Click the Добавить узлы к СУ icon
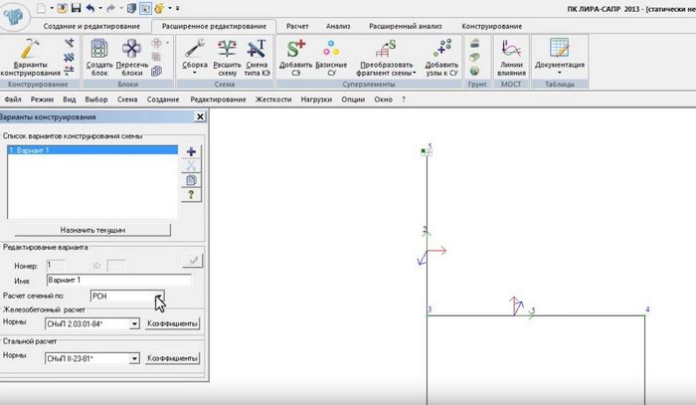The width and height of the screenshot is (696, 405). point(442,48)
